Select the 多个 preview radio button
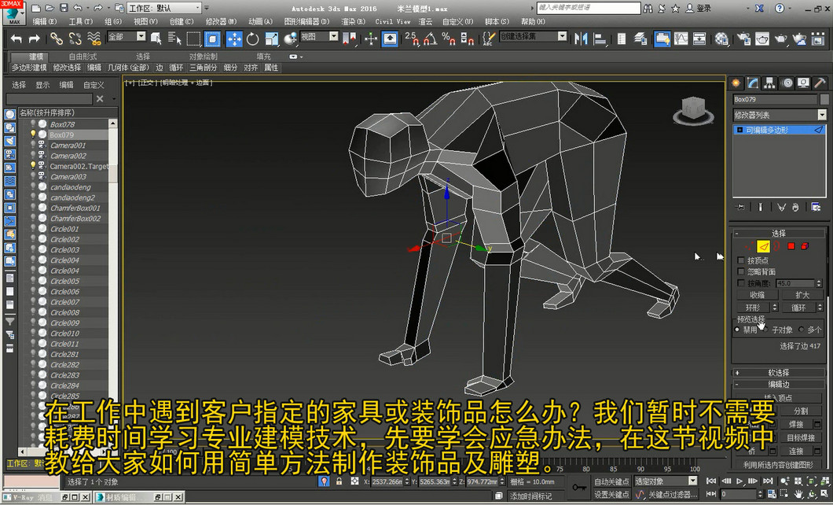Screen dimensions: 833x505 (x=801, y=330)
